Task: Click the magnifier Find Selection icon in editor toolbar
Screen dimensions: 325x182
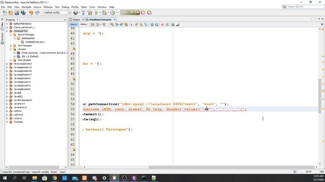Action: (112, 25)
